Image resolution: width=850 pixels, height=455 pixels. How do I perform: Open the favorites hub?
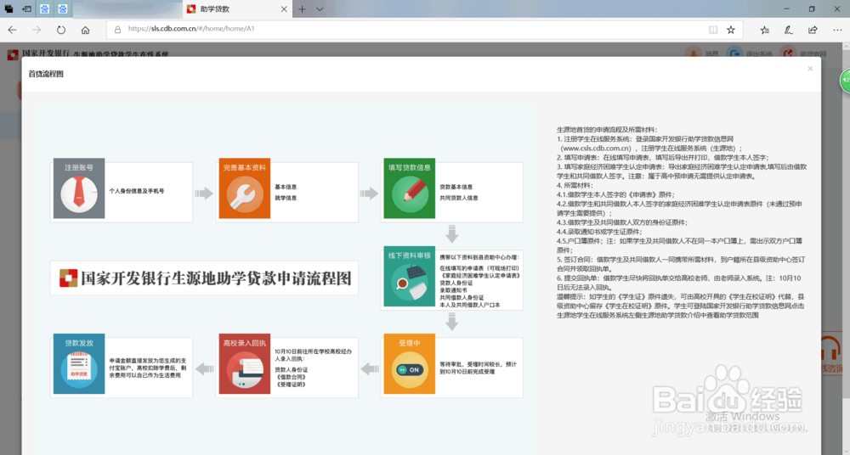[x=764, y=30]
